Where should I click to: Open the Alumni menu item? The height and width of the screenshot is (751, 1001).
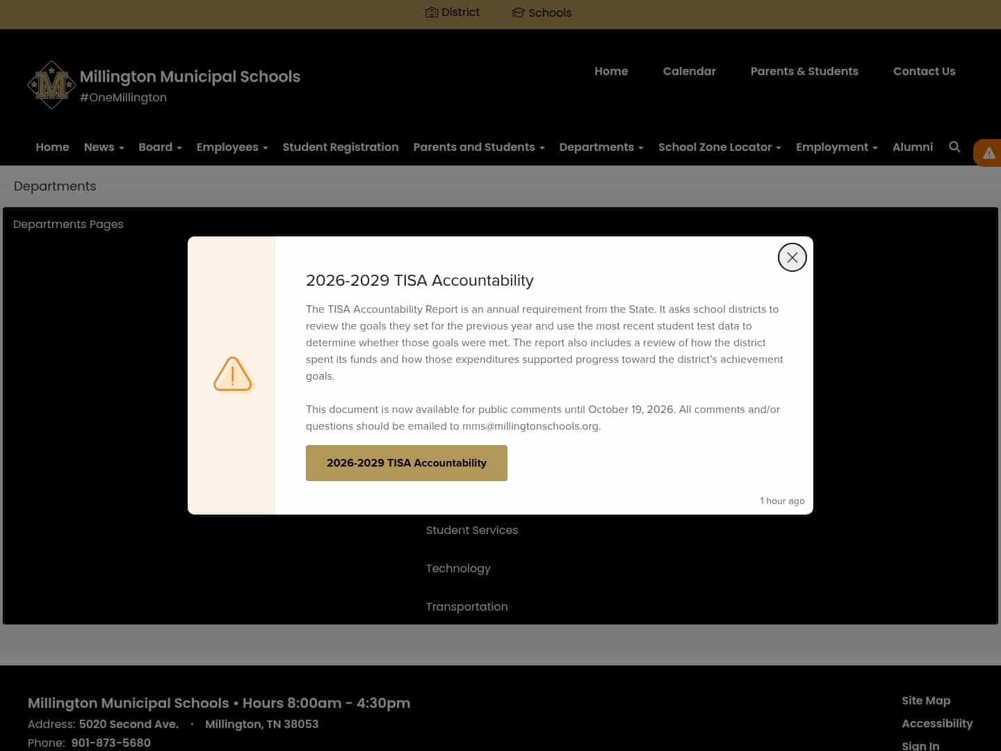(912, 147)
